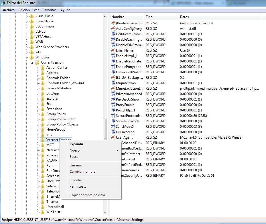Click the string icon next to User Agent
Image resolution: width=266 pixels, height=224 pixels.
(x=113, y=137)
